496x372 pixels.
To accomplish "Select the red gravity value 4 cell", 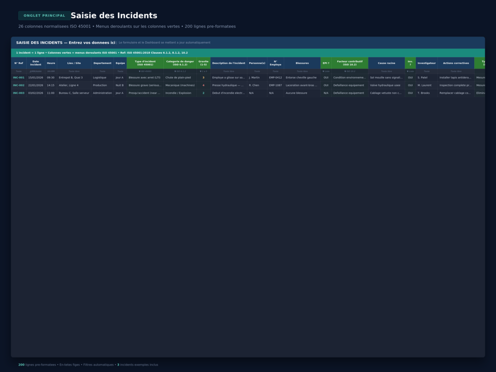I will (x=203, y=85).
